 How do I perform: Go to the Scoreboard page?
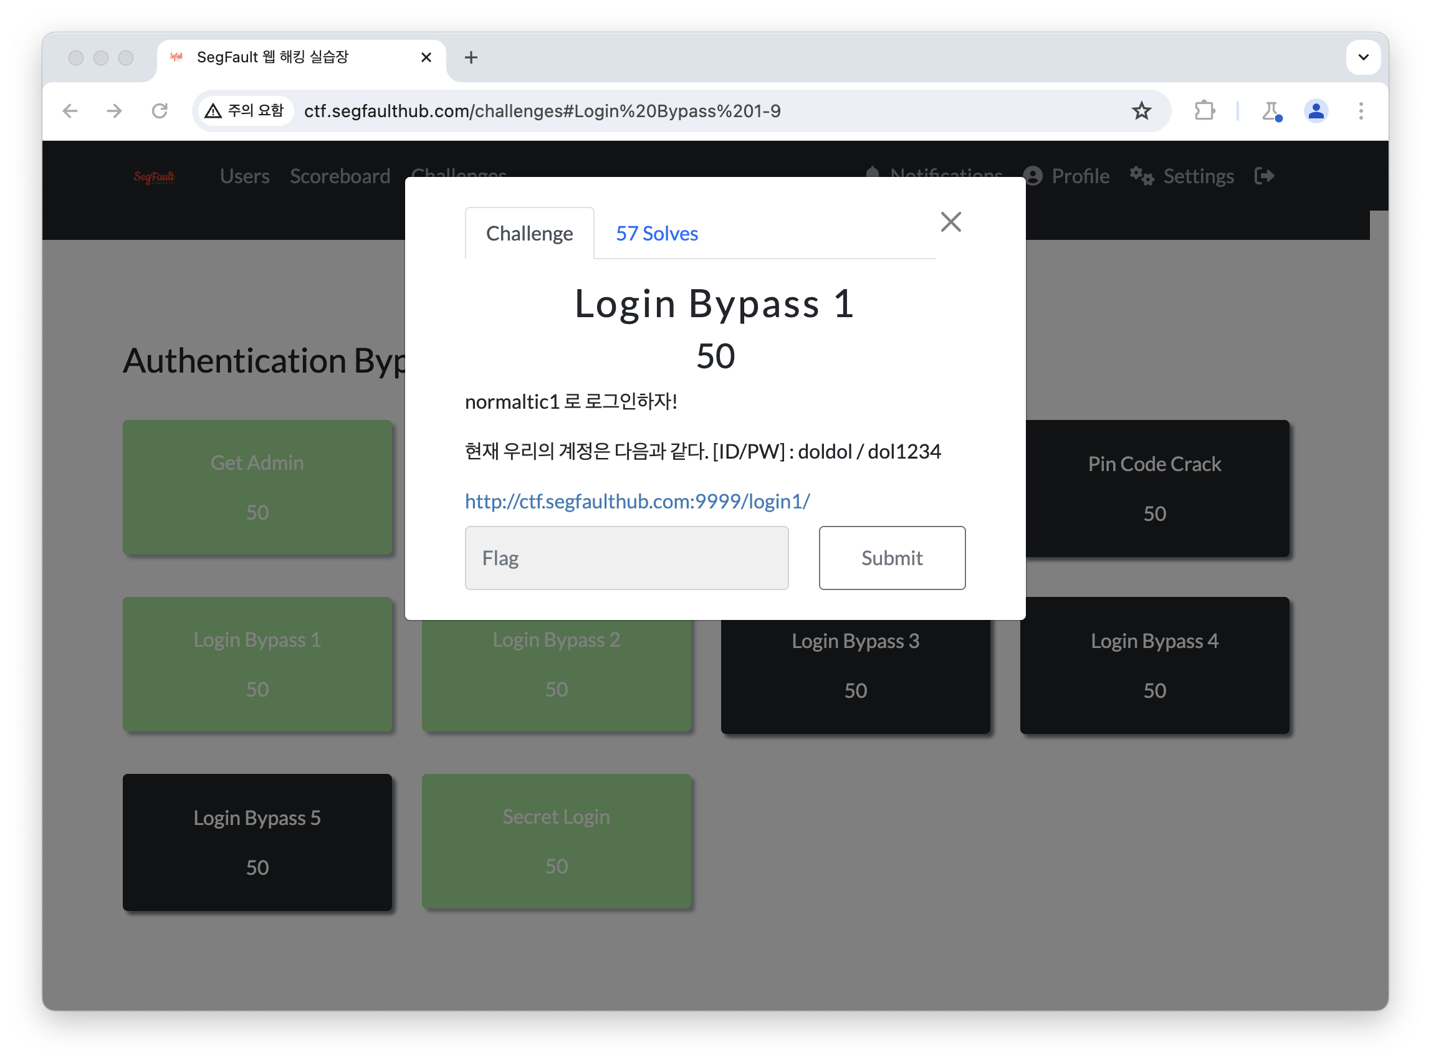[340, 176]
